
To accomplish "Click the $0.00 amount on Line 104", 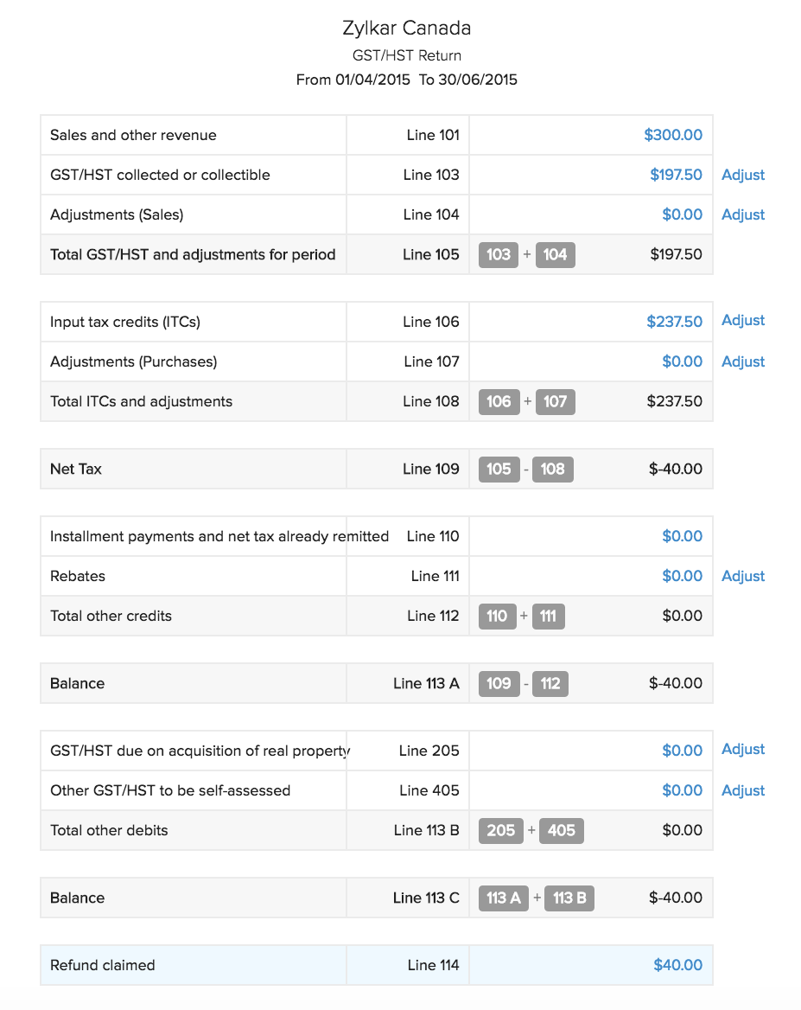I will coord(682,214).
